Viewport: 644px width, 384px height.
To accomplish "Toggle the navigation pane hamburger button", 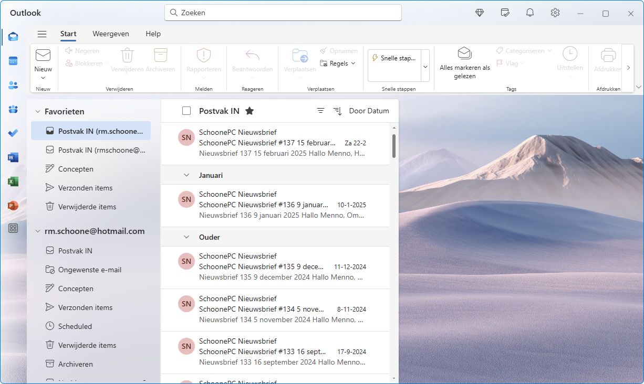I will (x=42, y=34).
